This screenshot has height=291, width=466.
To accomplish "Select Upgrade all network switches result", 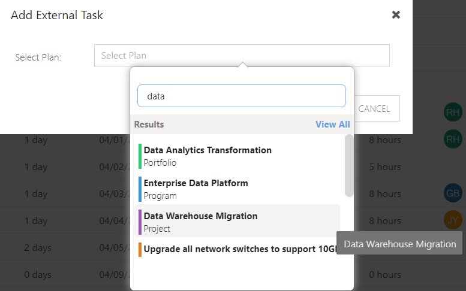I will (x=237, y=249).
